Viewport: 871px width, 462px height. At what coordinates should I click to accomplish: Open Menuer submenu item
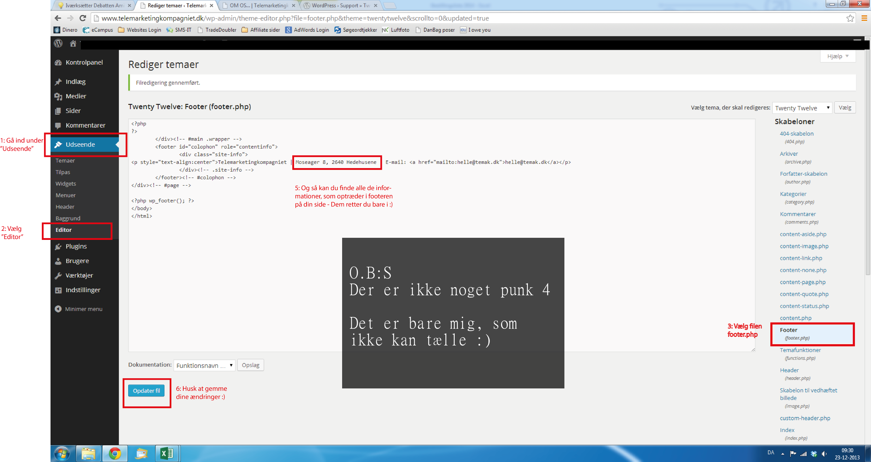tap(65, 195)
